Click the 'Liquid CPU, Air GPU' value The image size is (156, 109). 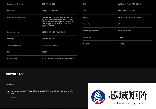pyautogui.click(x=50, y=45)
